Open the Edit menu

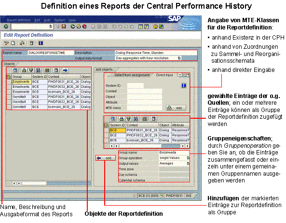(x=37, y=20)
